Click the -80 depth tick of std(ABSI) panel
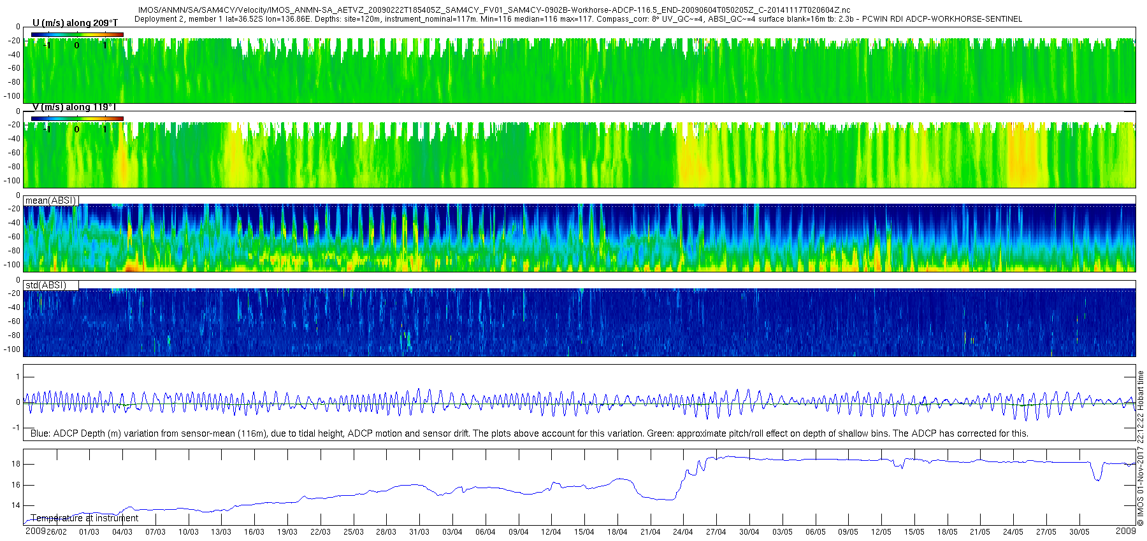This screenshot has height=541, width=1147. (14, 335)
